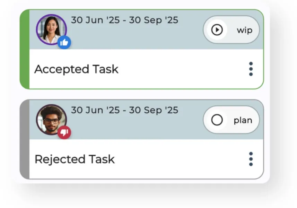297x208 pixels.
Task: Click the circle icon in the plan status pill
Action: (217, 120)
